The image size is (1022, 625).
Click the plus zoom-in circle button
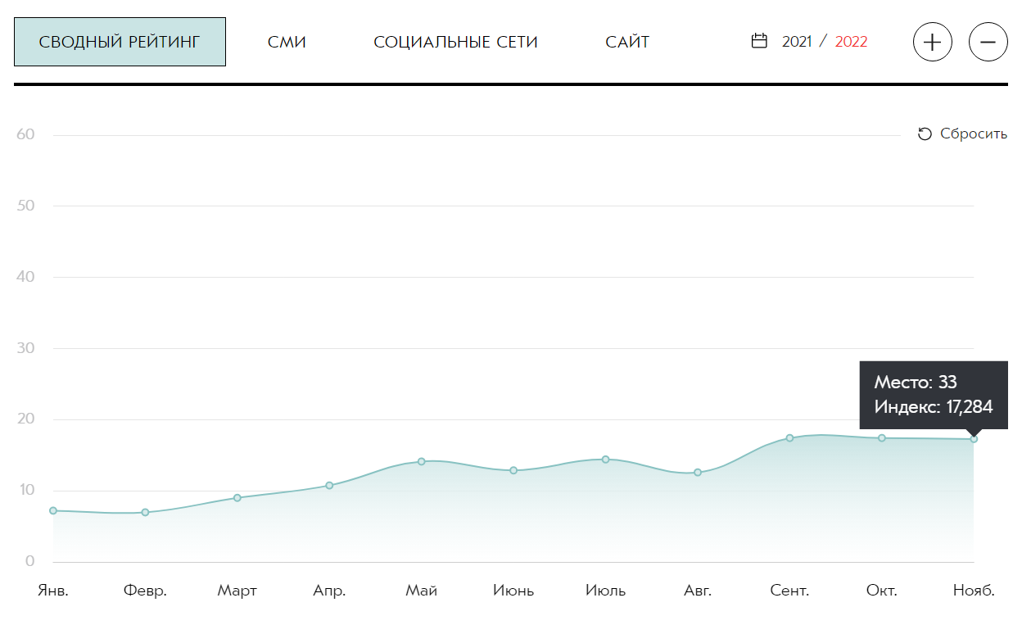point(932,42)
